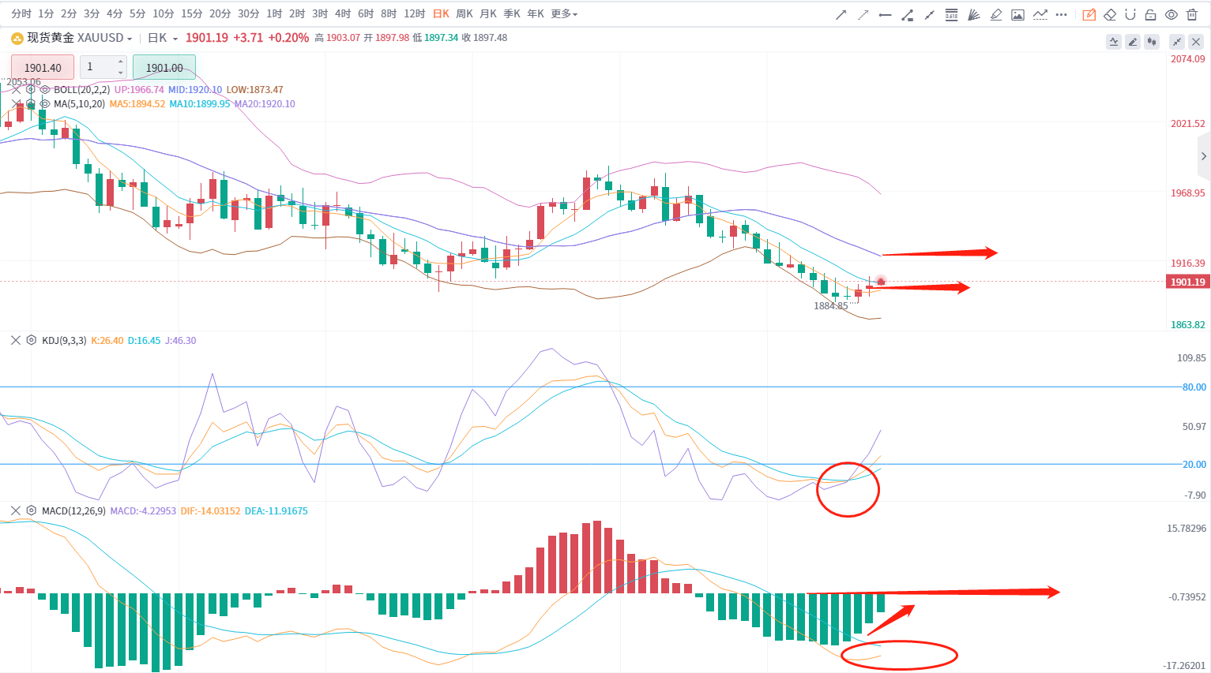This screenshot has height=673, width=1211.
Task: Open KDJ indicator settings hexagon icon
Action: point(31,341)
